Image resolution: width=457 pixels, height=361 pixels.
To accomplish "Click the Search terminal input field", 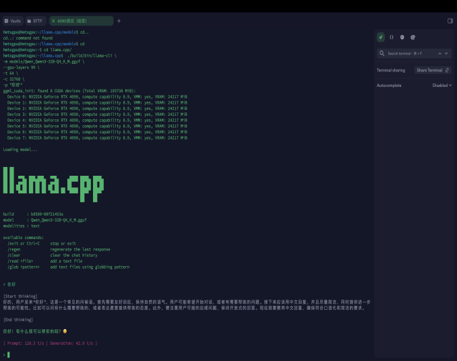I will coord(414,54).
